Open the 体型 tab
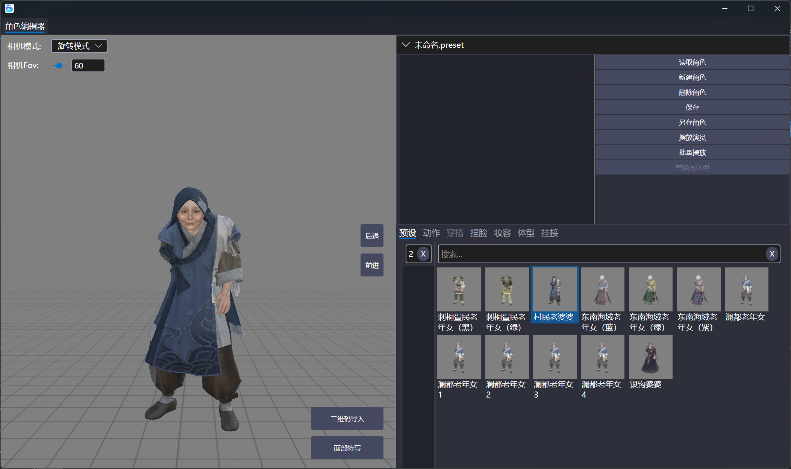 pyautogui.click(x=526, y=233)
